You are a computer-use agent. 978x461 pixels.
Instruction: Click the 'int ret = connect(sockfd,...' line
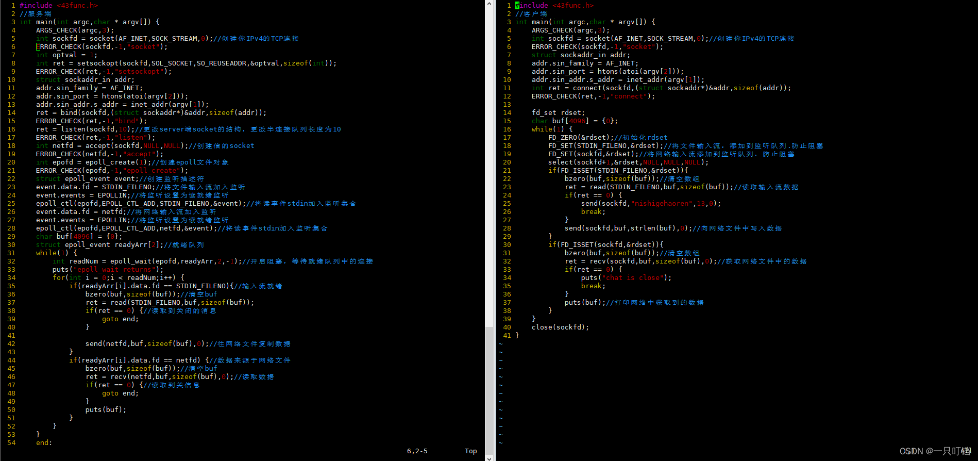[662, 88]
